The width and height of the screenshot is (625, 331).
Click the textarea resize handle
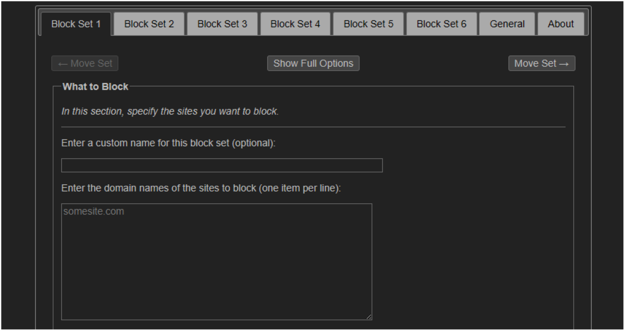pyautogui.click(x=369, y=316)
